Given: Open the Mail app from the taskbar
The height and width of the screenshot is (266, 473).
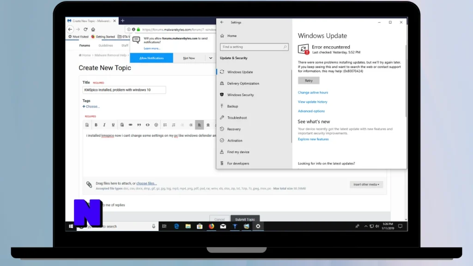Looking at the screenshot, I should pos(223,226).
